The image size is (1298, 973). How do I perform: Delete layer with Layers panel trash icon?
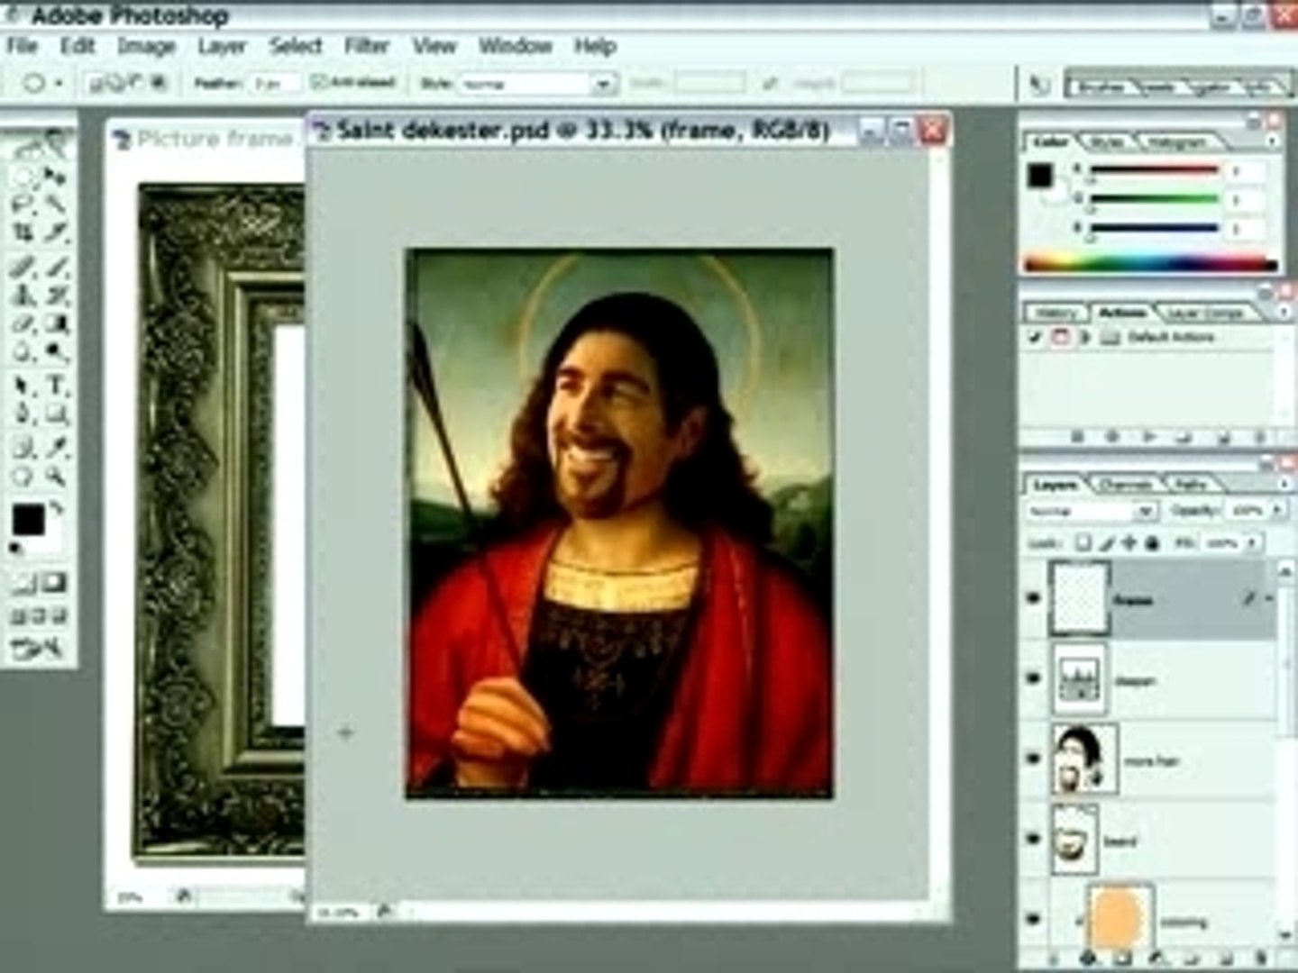tap(1261, 960)
